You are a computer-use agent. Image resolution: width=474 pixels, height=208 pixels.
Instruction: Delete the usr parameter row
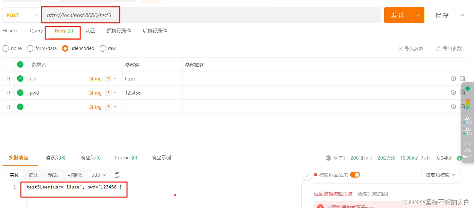click(462, 79)
